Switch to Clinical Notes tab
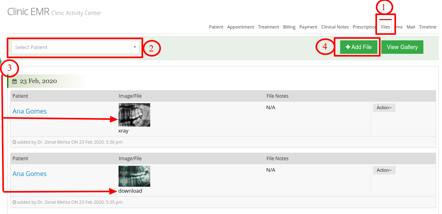Viewport: 442px width, 214px height. tap(335, 27)
